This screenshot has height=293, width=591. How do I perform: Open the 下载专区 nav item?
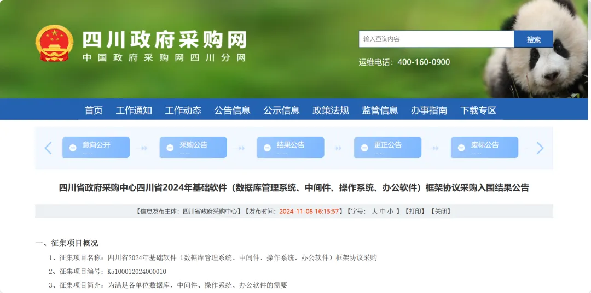point(478,110)
